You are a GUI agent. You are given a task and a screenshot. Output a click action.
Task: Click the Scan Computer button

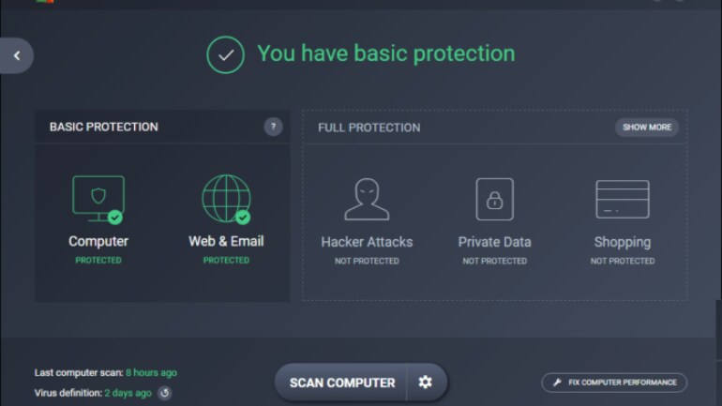click(341, 382)
